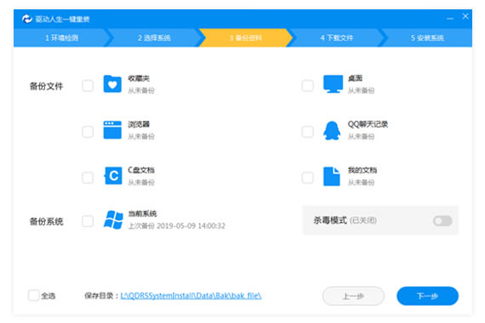Click the window title 驱动人生一键重装
The height and width of the screenshot is (323, 485).
(x=62, y=20)
